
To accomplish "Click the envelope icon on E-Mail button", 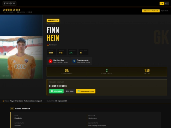I will tap(67, 91).
